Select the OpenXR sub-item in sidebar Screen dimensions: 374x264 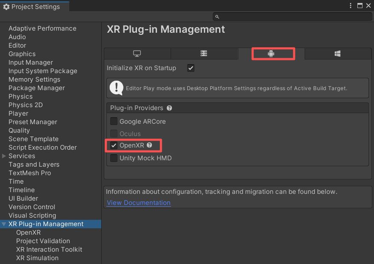coord(29,233)
